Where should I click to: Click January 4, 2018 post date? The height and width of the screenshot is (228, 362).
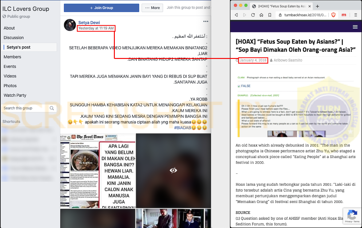point(253,60)
